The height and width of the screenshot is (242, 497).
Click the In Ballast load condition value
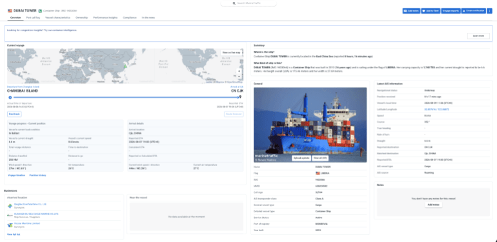click(x=14, y=133)
